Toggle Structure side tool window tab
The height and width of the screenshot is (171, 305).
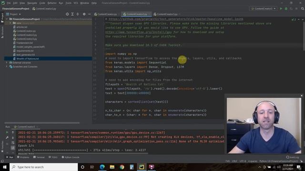point(2,32)
